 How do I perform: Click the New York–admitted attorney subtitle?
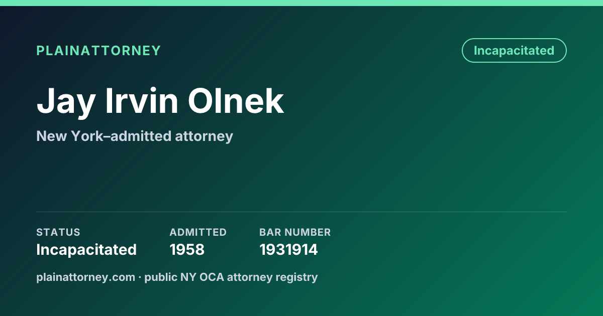pyautogui.click(x=135, y=136)
